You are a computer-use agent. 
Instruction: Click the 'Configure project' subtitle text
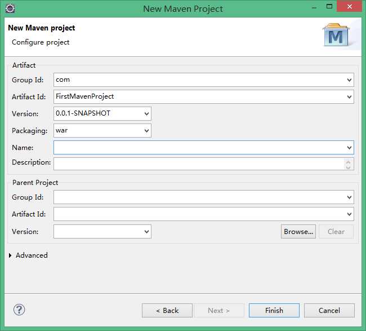41,42
